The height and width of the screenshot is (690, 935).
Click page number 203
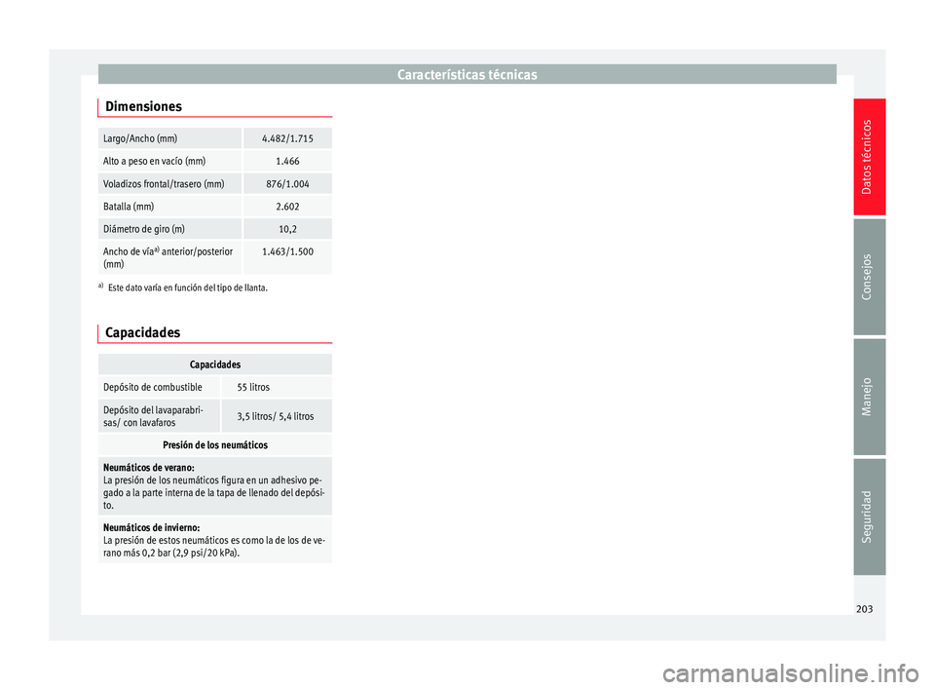(864, 609)
